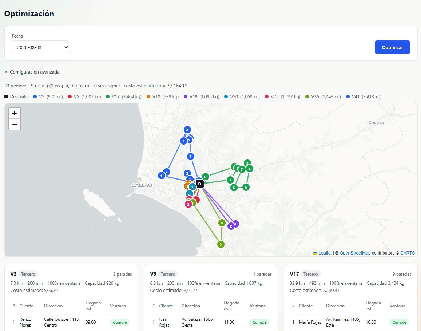Click the V3 card title

click(x=13, y=274)
